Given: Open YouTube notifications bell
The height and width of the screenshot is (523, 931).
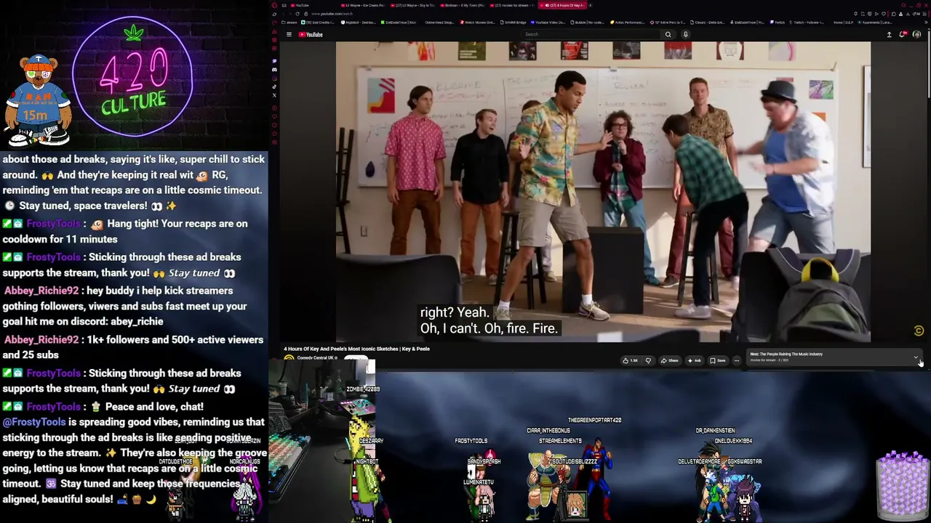Looking at the screenshot, I should [x=903, y=34].
